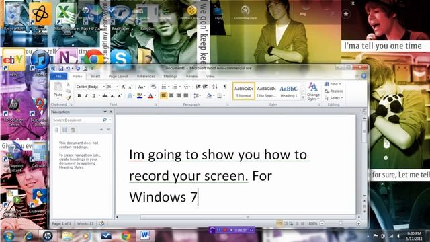Toggle Bold formatting
Screen dimensions: 430x242
click(x=79, y=95)
